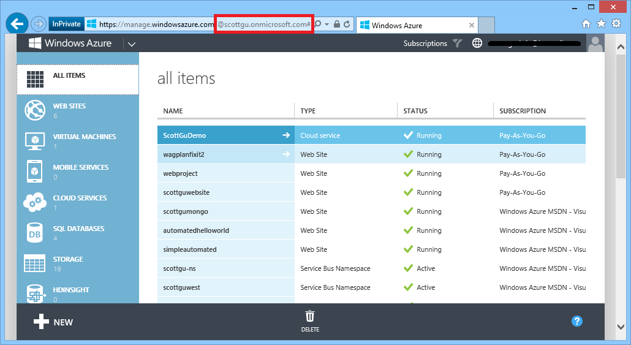Select the scottguwest namespace row
The width and height of the screenshot is (631, 345).
(371, 287)
